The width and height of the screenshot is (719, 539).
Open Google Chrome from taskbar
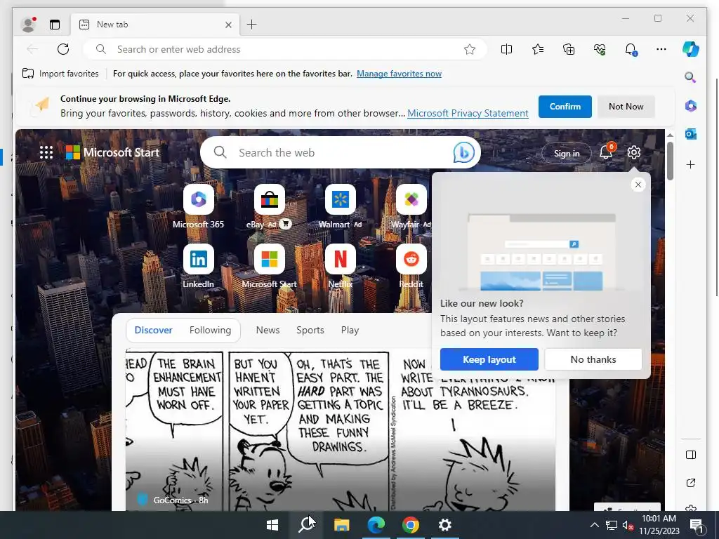410,525
